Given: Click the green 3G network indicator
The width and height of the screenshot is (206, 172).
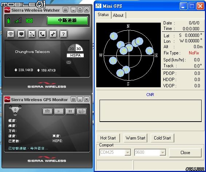Looking at the screenshot, I should click(29, 21).
